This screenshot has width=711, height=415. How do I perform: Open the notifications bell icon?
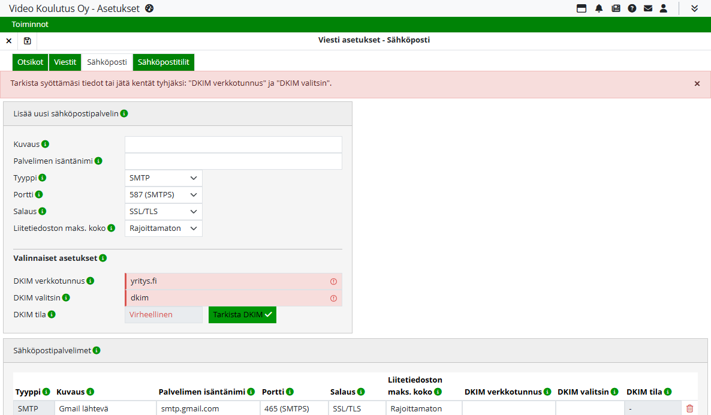click(x=599, y=8)
